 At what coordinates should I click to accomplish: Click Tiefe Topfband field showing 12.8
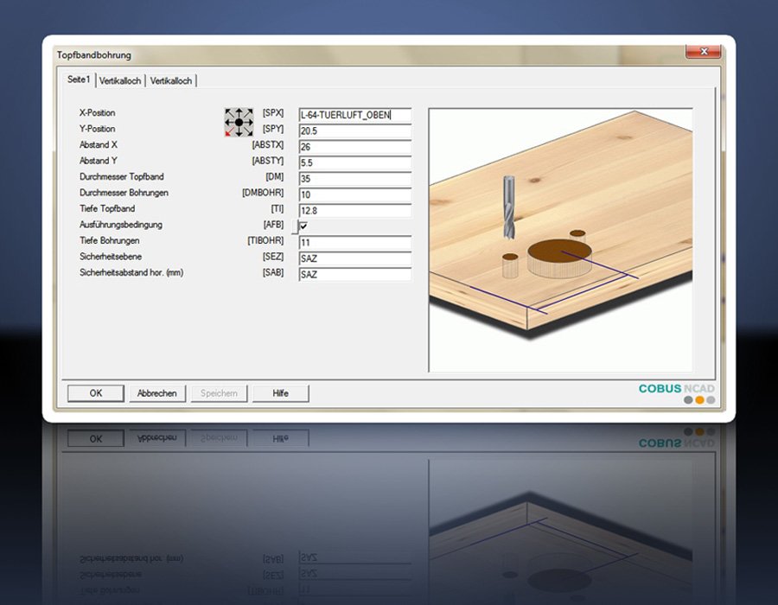point(354,210)
